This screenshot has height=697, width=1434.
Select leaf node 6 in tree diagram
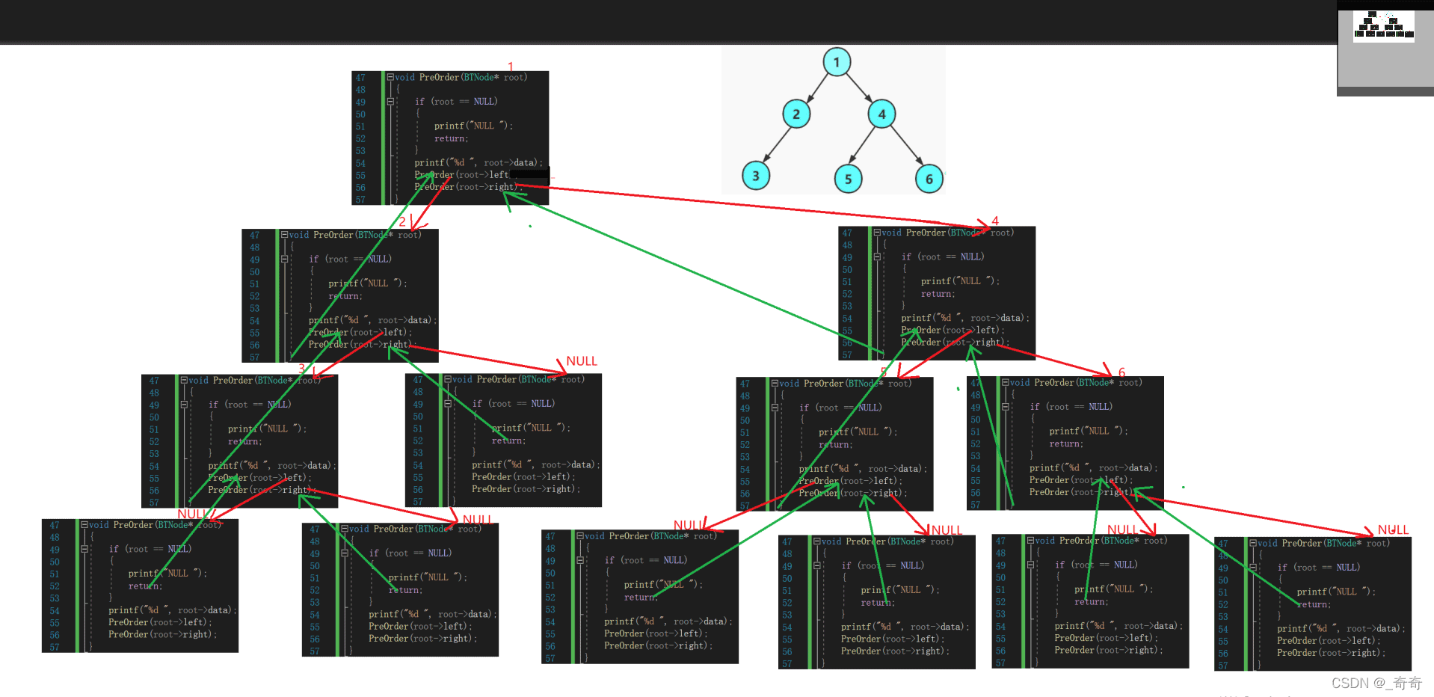tap(929, 179)
